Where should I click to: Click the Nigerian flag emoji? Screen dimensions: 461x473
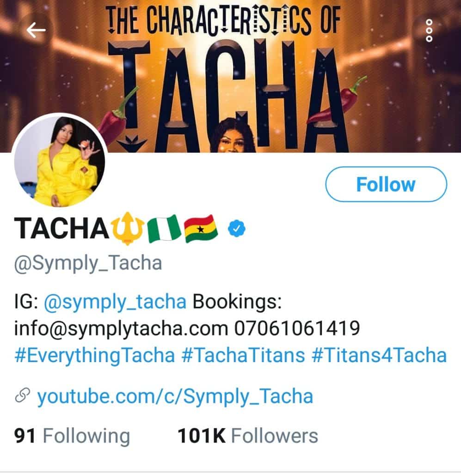[163, 228]
